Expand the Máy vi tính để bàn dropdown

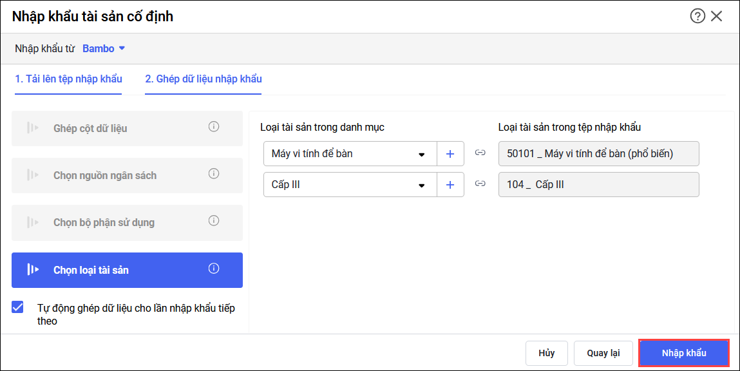422,154
